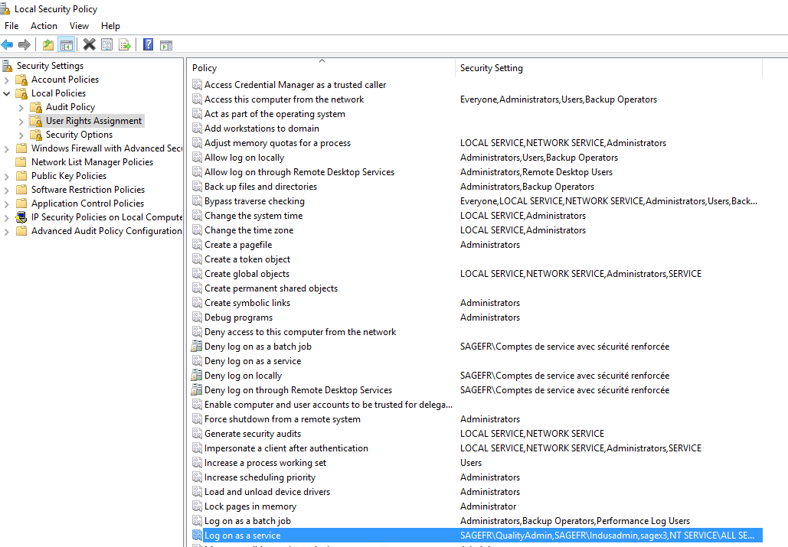The image size is (788, 547).
Task: Select Create symbolic links policy
Action: 247,303
